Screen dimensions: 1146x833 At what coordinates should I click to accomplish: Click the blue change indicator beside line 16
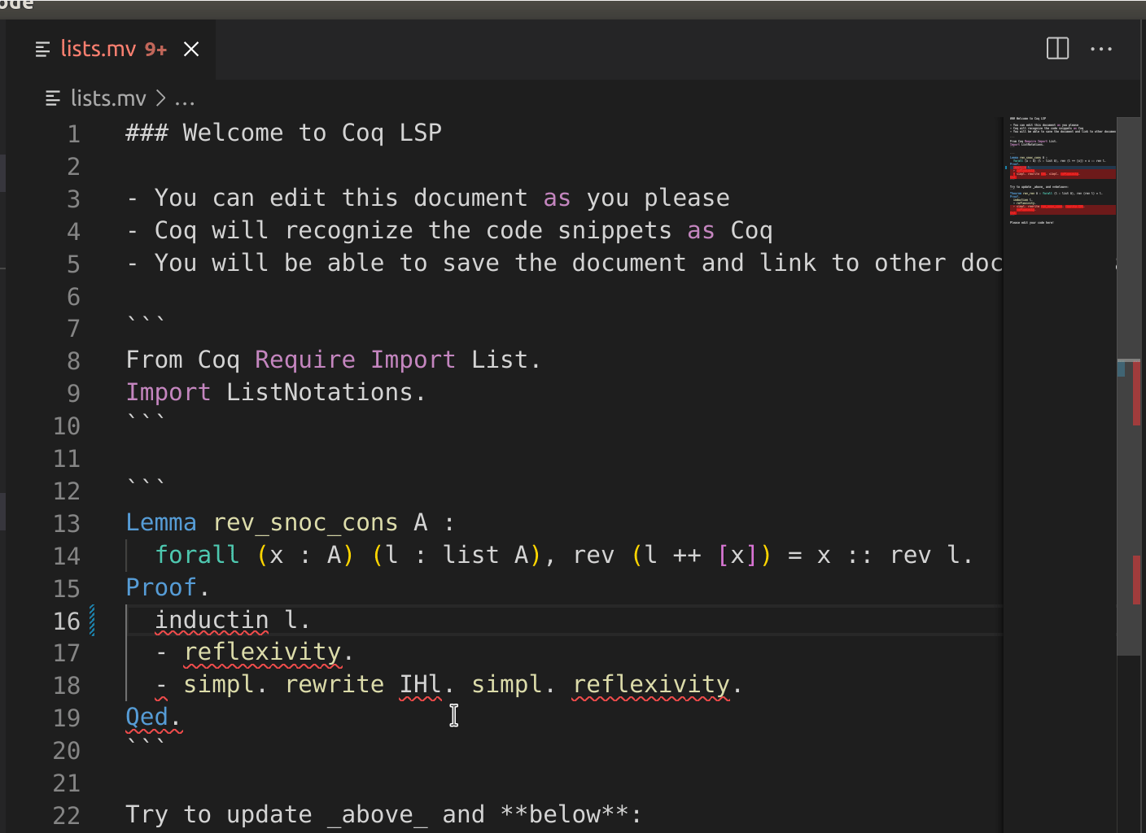pos(92,621)
